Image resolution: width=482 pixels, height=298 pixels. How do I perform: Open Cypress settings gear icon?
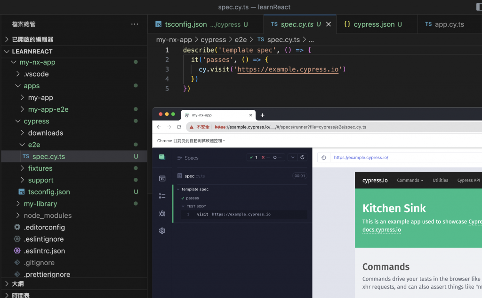click(x=162, y=230)
